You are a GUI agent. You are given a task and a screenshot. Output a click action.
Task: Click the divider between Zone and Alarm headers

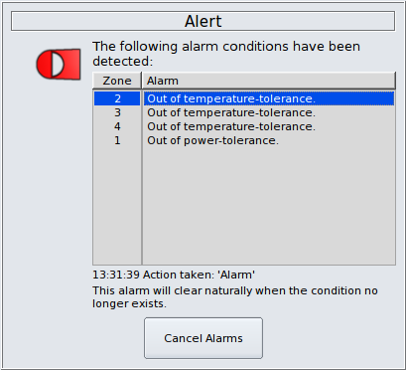pos(142,81)
